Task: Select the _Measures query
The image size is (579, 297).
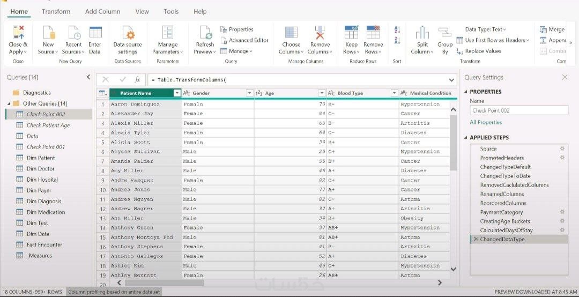Action: pos(39,256)
